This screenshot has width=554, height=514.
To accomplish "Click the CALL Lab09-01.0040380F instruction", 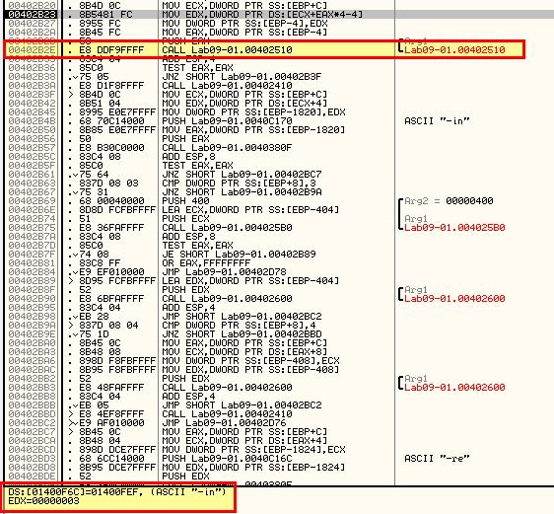I will (x=227, y=147).
